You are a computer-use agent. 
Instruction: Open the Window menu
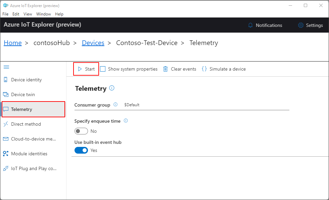[44, 14]
